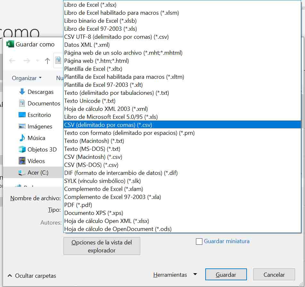Viewport: 305px width, 287px height.
Task: Open the Descargas folder
Action: (40, 92)
